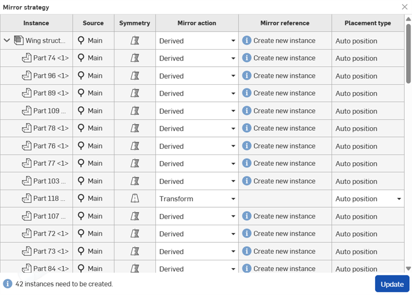Viewport: 412px width, 295px height.
Task: Click the vertical scrollbar thumb
Action: coord(408,54)
